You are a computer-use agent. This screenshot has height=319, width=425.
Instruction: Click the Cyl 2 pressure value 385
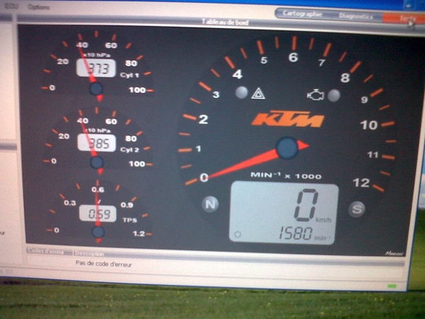click(97, 143)
